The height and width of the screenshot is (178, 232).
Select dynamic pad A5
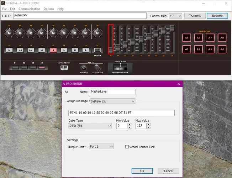tap(187, 38)
